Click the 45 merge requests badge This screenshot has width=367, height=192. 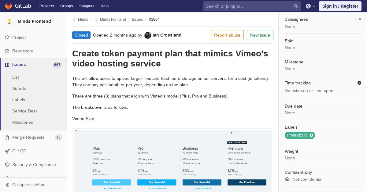coord(58,137)
